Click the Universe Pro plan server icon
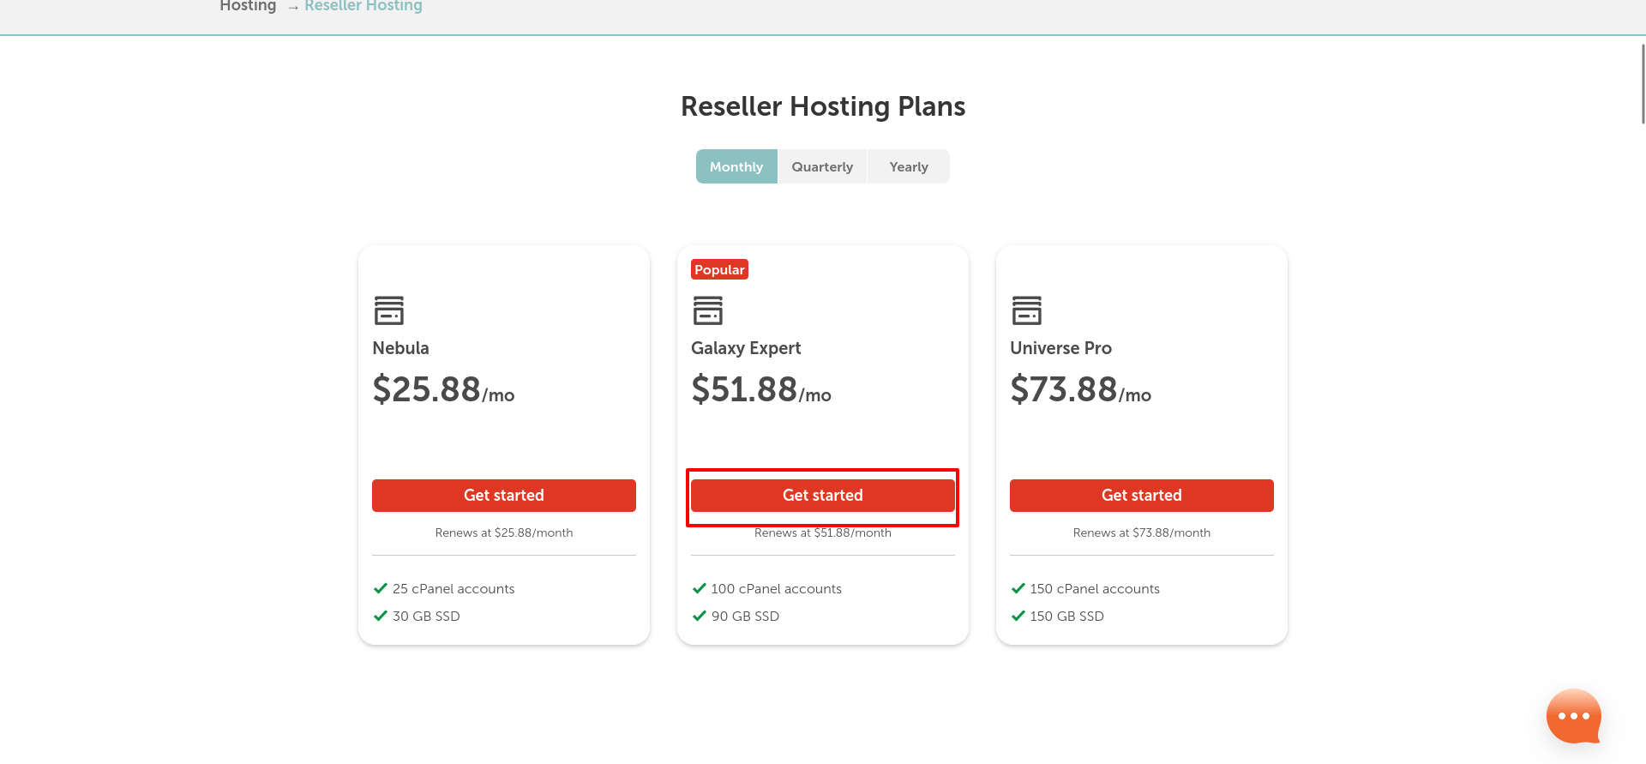Viewport: 1646px width, 764px height. tap(1027, 310)
